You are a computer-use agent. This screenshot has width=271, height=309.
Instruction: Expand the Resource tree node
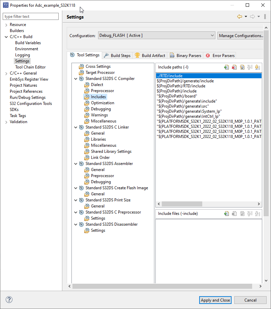[6, 25]
